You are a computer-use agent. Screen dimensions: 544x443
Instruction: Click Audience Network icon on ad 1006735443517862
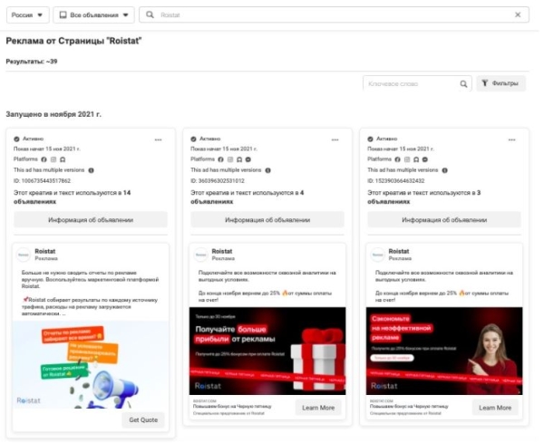63,159
